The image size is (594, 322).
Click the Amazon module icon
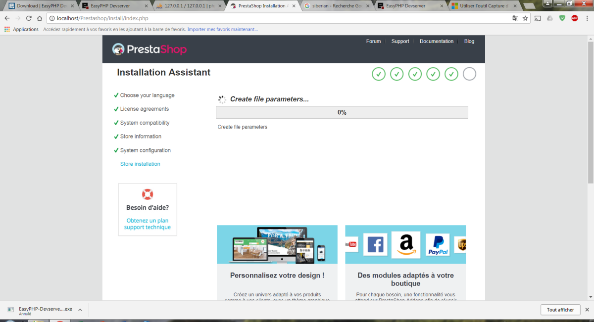click(x=406, y=245)
